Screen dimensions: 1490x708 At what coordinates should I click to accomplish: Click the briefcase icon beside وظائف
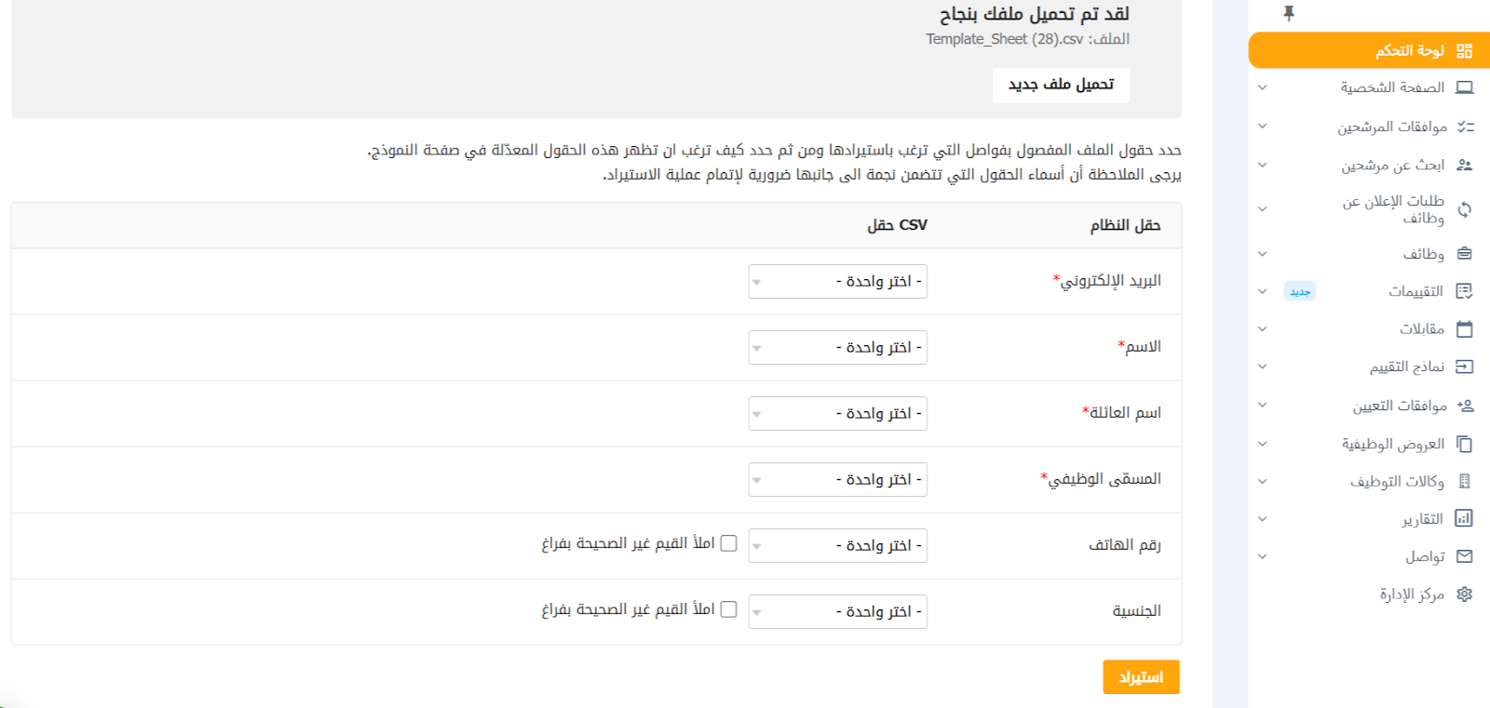click(1464, 253)
